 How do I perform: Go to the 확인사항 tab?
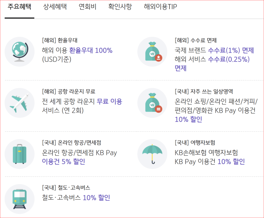pyautogui.click(x=120, y=7)
